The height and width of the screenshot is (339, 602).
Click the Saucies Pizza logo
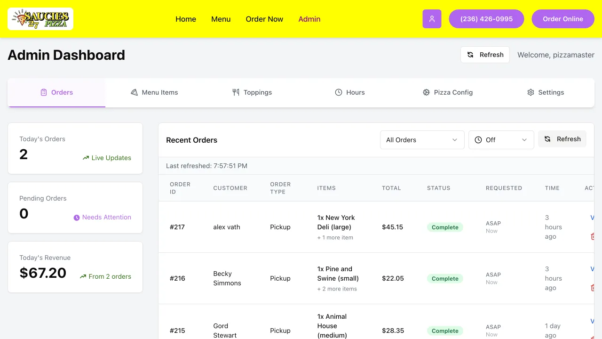(40, 19)
